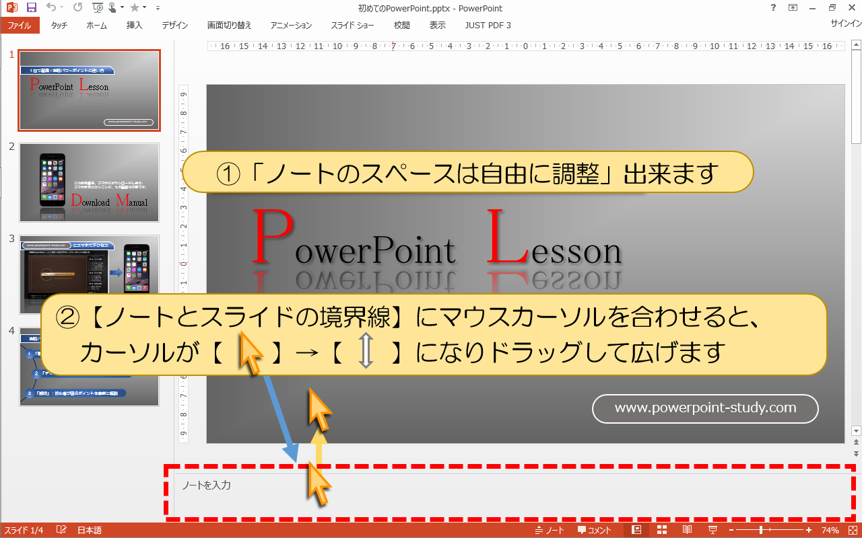Click the star icon in quick access toolbar

(x=134, y=8)
